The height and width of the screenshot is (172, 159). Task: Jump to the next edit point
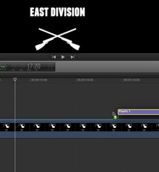coord(73,57)
